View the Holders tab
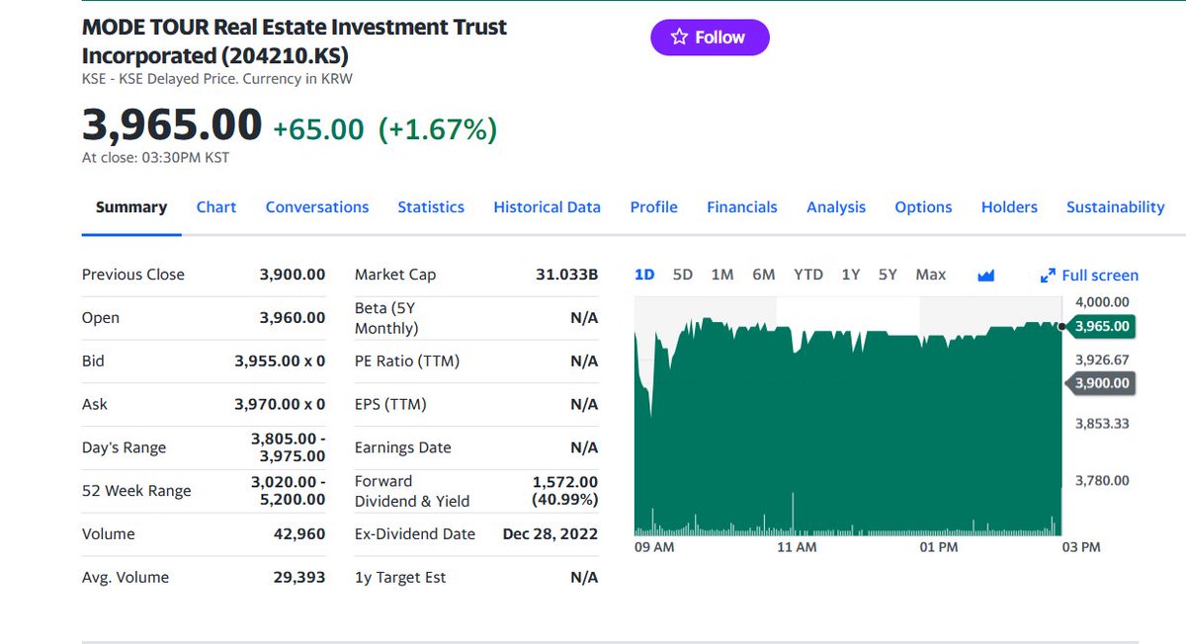The width and height of the screenshot is (1186, 644). 1009,207
